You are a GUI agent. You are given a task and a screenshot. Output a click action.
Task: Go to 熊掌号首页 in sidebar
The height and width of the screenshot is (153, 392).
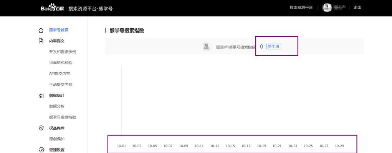pyautogui.click(x=59, y=30)
